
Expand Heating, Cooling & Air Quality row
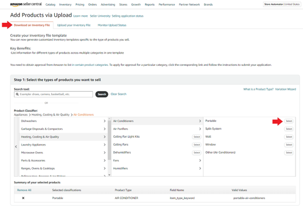pos(63,137)
